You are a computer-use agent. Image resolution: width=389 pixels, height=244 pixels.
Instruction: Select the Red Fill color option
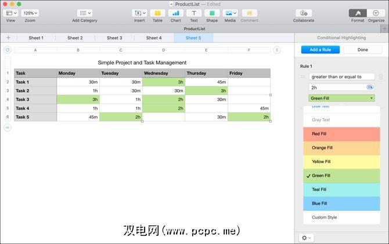pos(341,134)
